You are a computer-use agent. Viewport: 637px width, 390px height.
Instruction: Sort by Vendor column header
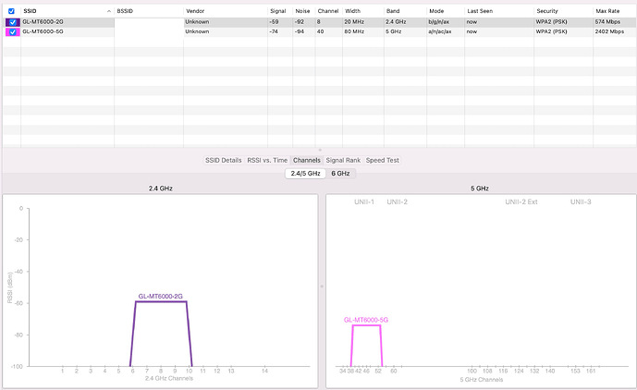pos(195,11)
